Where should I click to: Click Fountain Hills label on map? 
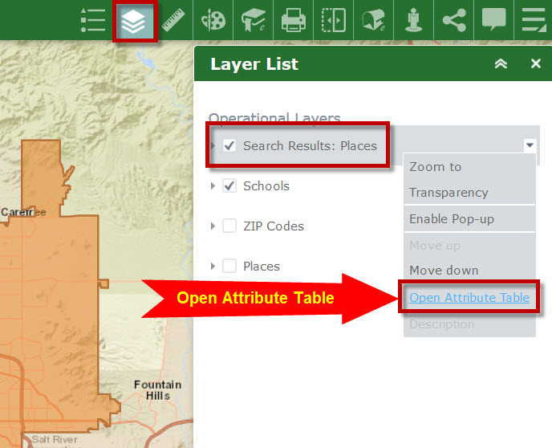click(x=158, y=390)
